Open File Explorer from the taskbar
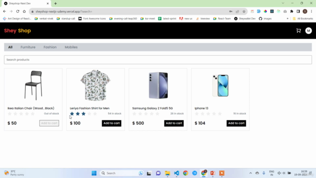316x178 pixels. [x=167, y=173]
